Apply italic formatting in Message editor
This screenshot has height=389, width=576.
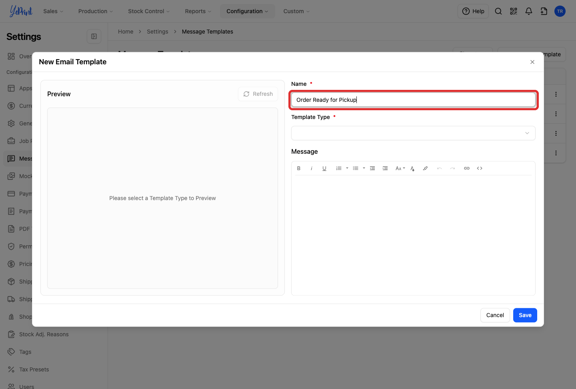tap(312, 169)
